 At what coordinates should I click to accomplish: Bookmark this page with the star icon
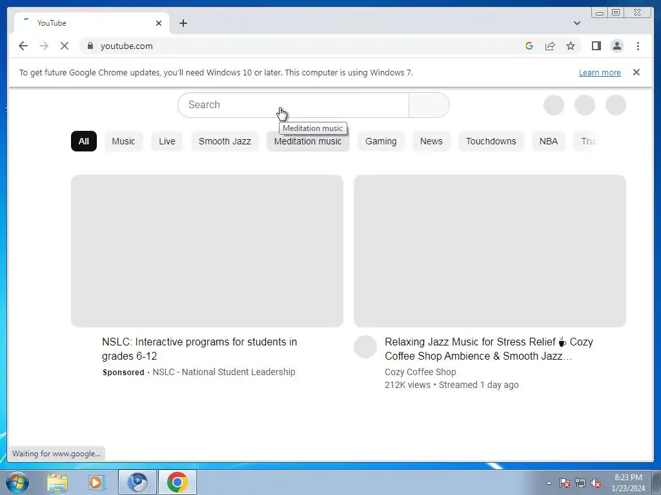571,46
